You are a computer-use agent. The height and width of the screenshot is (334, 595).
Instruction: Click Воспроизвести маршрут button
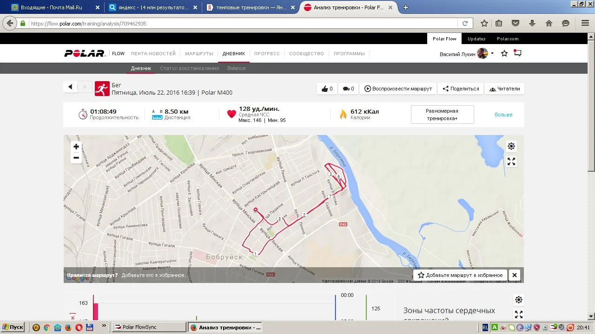click(x=398, y=89)
